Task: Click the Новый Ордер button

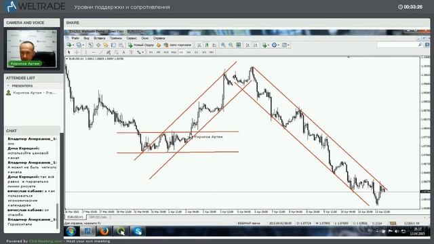Action: 141,45
